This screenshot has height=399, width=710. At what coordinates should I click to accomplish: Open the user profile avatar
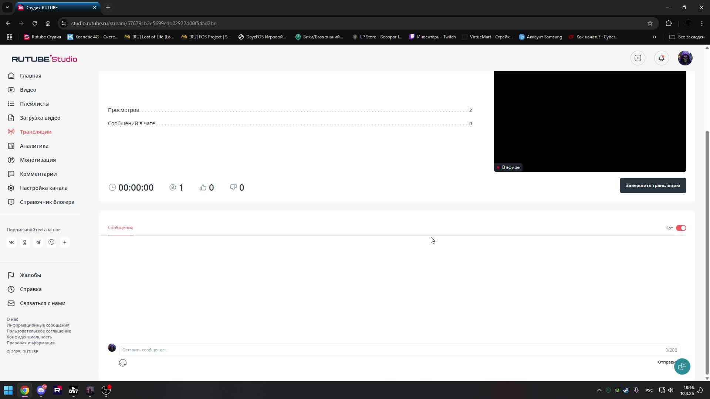click(685, 58)
